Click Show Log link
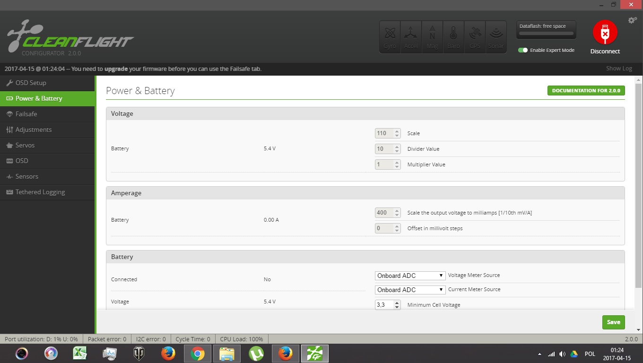The image size is (643, 363). [619, 69]
